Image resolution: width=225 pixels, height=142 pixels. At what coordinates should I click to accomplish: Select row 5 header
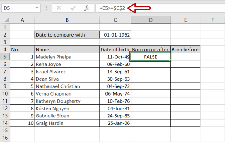point(5,57)
